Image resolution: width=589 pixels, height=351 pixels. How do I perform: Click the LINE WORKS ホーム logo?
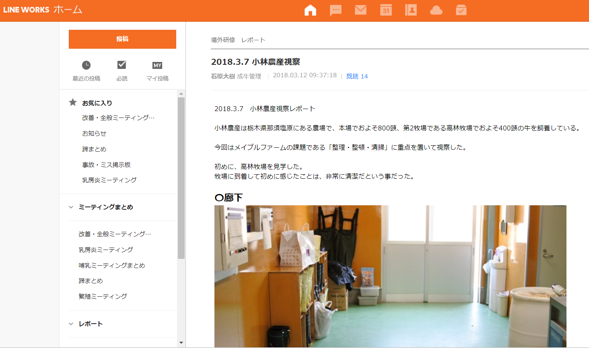[x=43, y=10]
